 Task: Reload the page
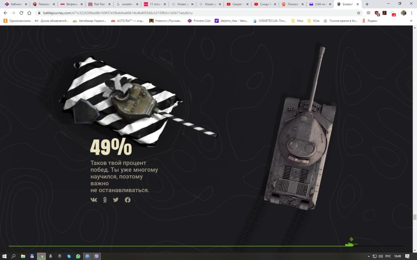(x=21, y=13)
